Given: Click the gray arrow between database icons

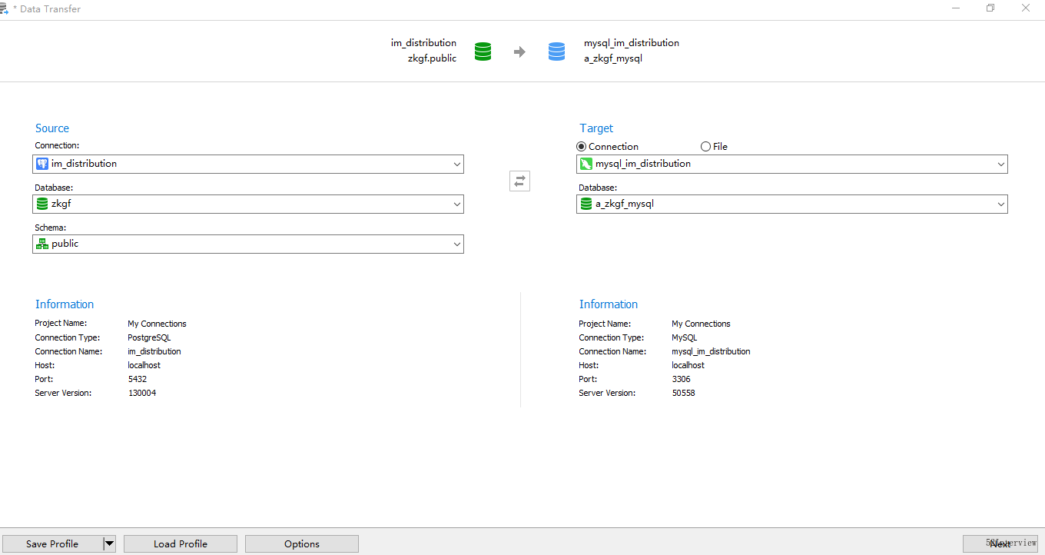Looking at the screenshot, I should point(519,52).
